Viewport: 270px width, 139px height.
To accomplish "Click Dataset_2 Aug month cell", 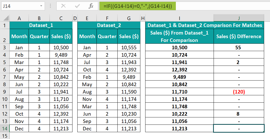I will [x=87, y=91].
